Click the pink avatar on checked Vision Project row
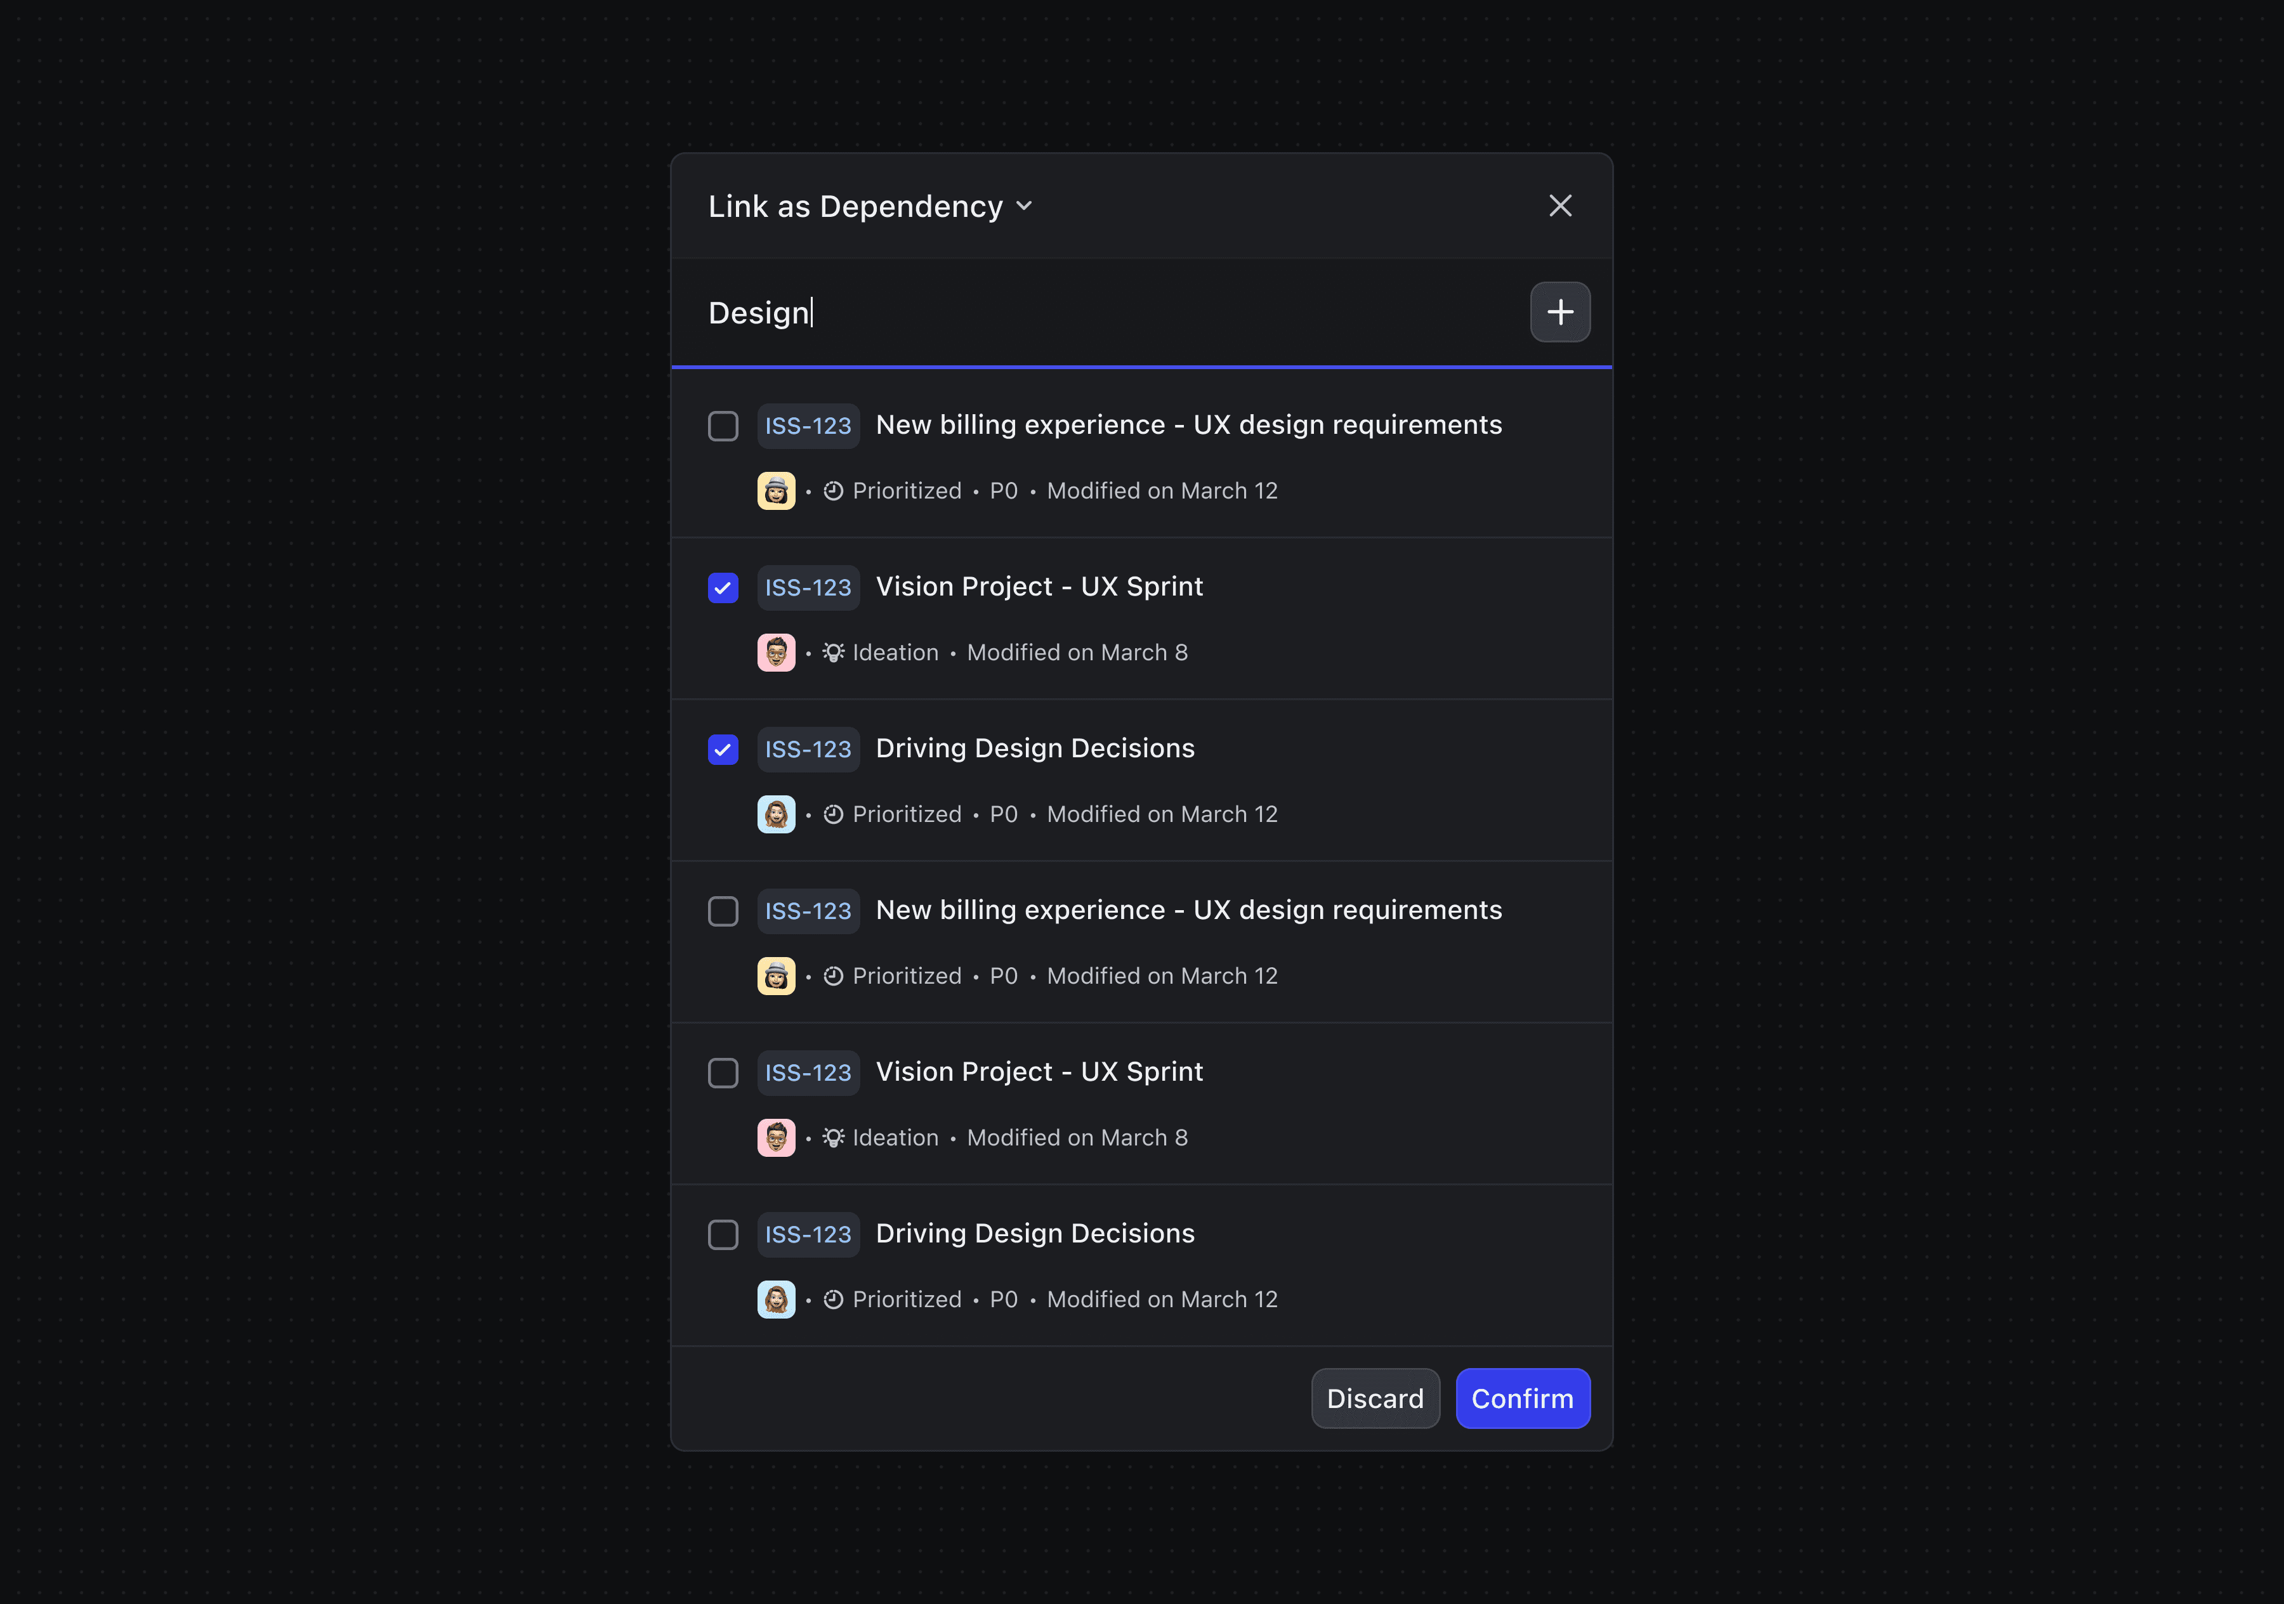Screen dimensions: 2284x1604 pos(776,653)
